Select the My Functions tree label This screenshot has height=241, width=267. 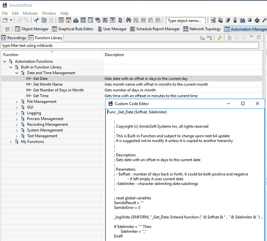[x=32, y=141]
